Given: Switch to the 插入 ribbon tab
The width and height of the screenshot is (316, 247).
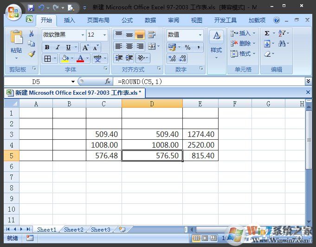Looking at the screenshot, I should point(70,20).
